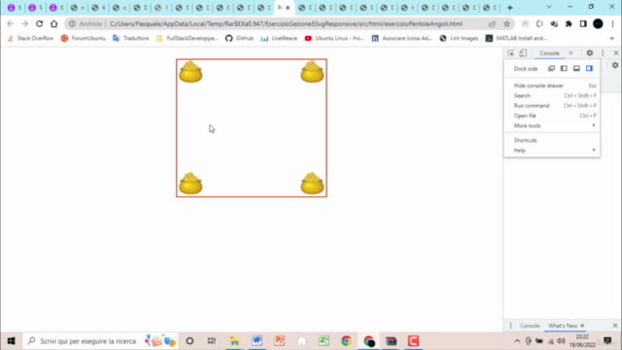Open the notifications center icon
622x350 pixels.
click(606, 340)
